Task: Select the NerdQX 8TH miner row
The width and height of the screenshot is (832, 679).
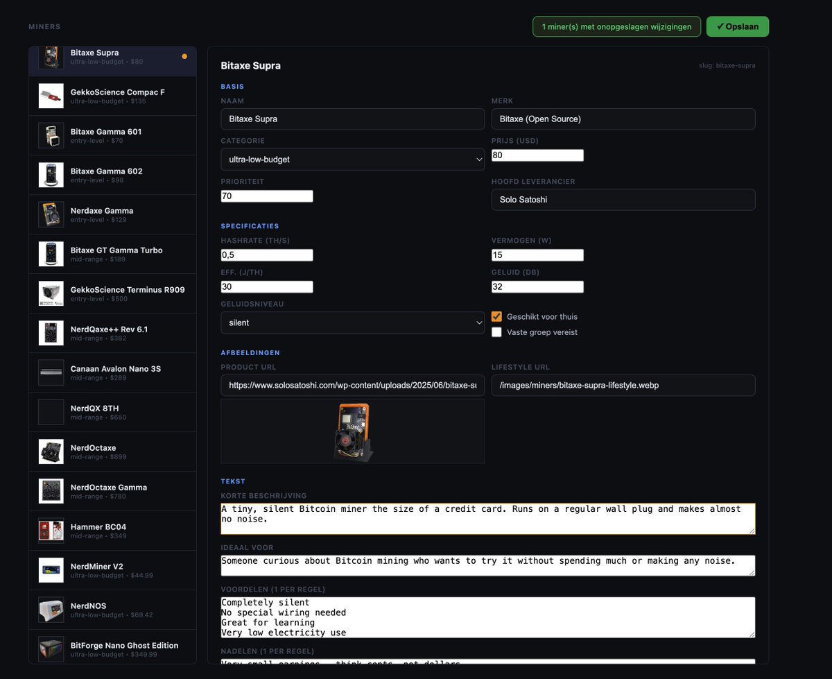Action: 112,412
